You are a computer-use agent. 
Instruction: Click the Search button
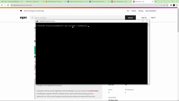pos(130,18)
